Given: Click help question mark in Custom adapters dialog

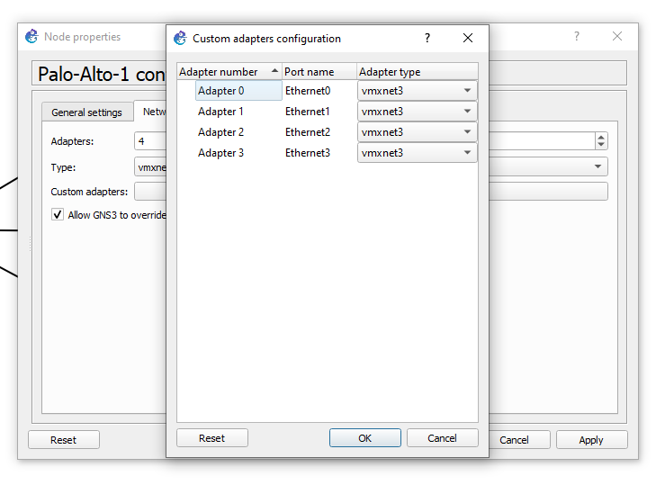Looking at the screenshot, I should click(x=427, y=38).
